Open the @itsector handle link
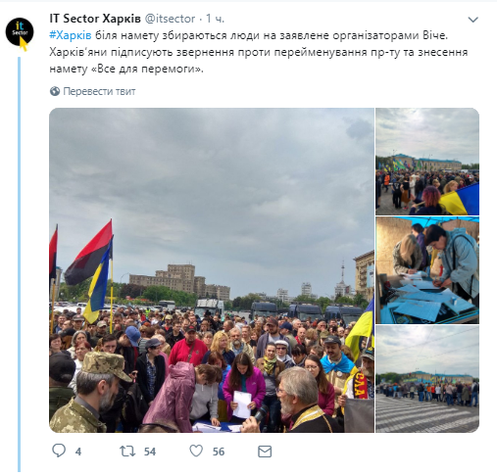Viewport: 497px width, 476px height. [x=170, y=19]
